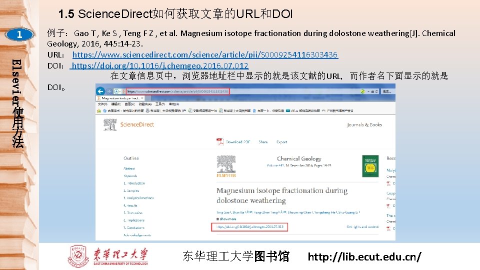
Task: Click the http://lib.ecut.edu.cn/ footer text
Action: (364, 256)
